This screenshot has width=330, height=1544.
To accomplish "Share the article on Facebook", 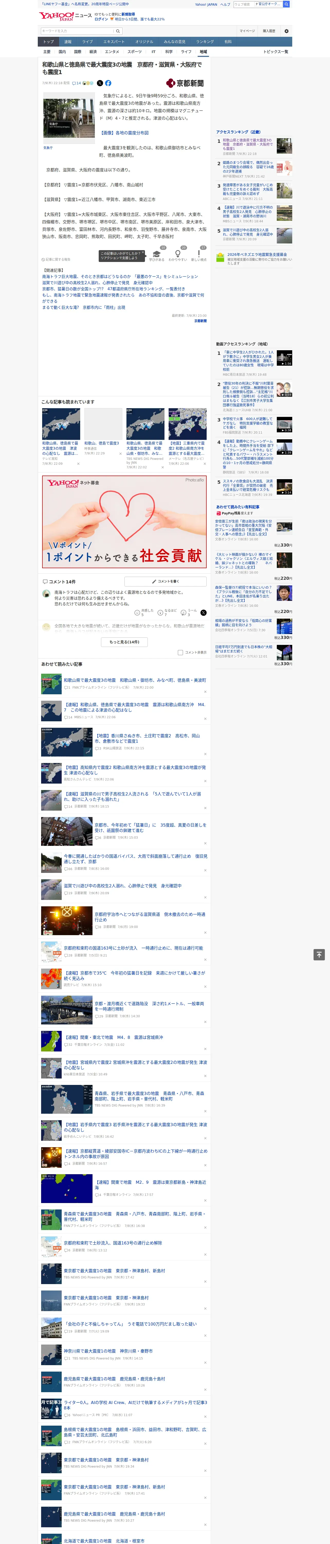I will (108, 83).
